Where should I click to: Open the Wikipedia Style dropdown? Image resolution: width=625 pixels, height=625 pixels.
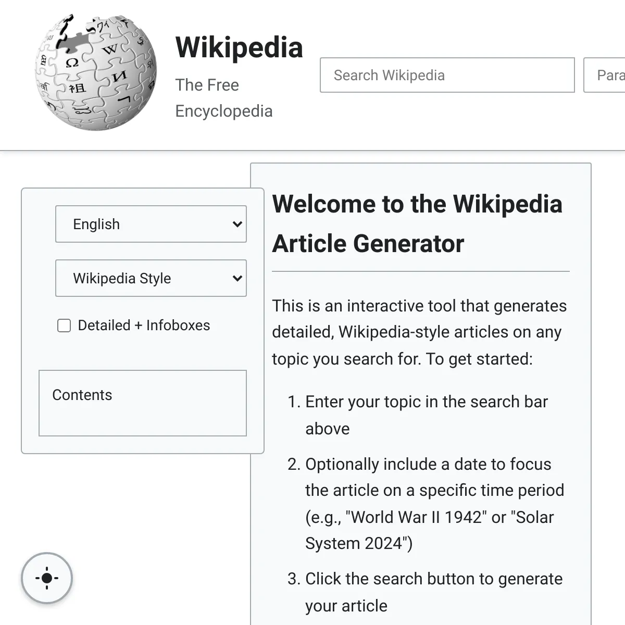coord(151,278)
